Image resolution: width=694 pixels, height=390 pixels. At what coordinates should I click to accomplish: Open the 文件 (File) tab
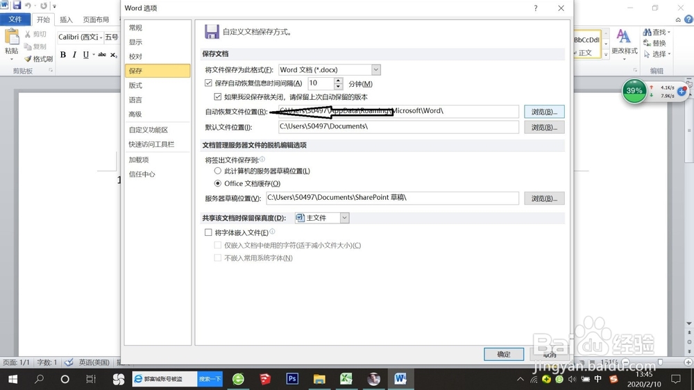click(15, 19)
